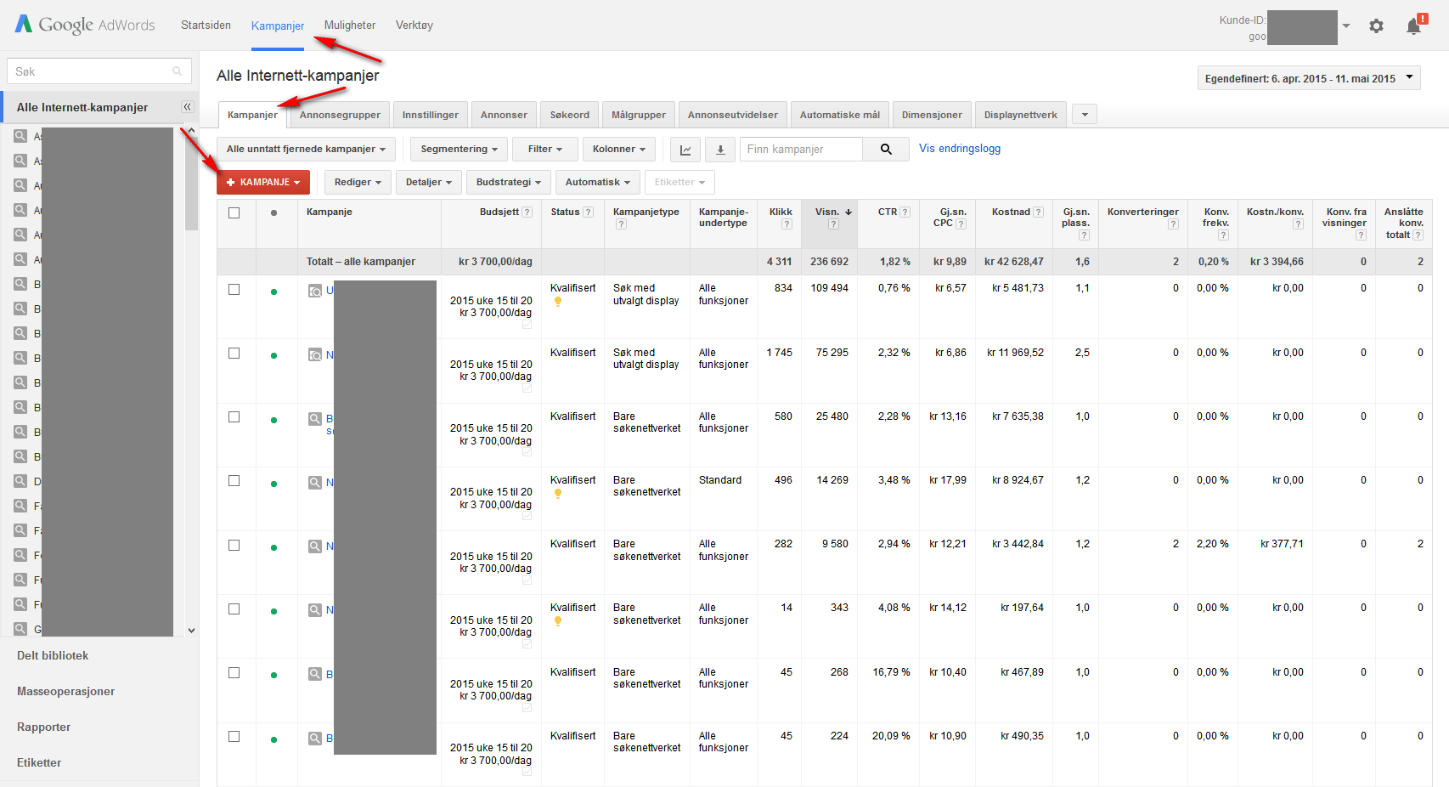Click campaign type icon in the 580 clicks row

tap(315, 419)
